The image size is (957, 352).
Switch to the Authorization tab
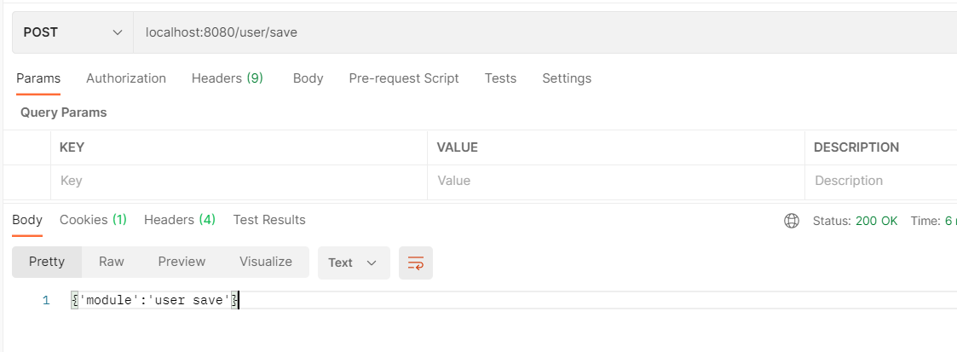click(x=126, y=78)
